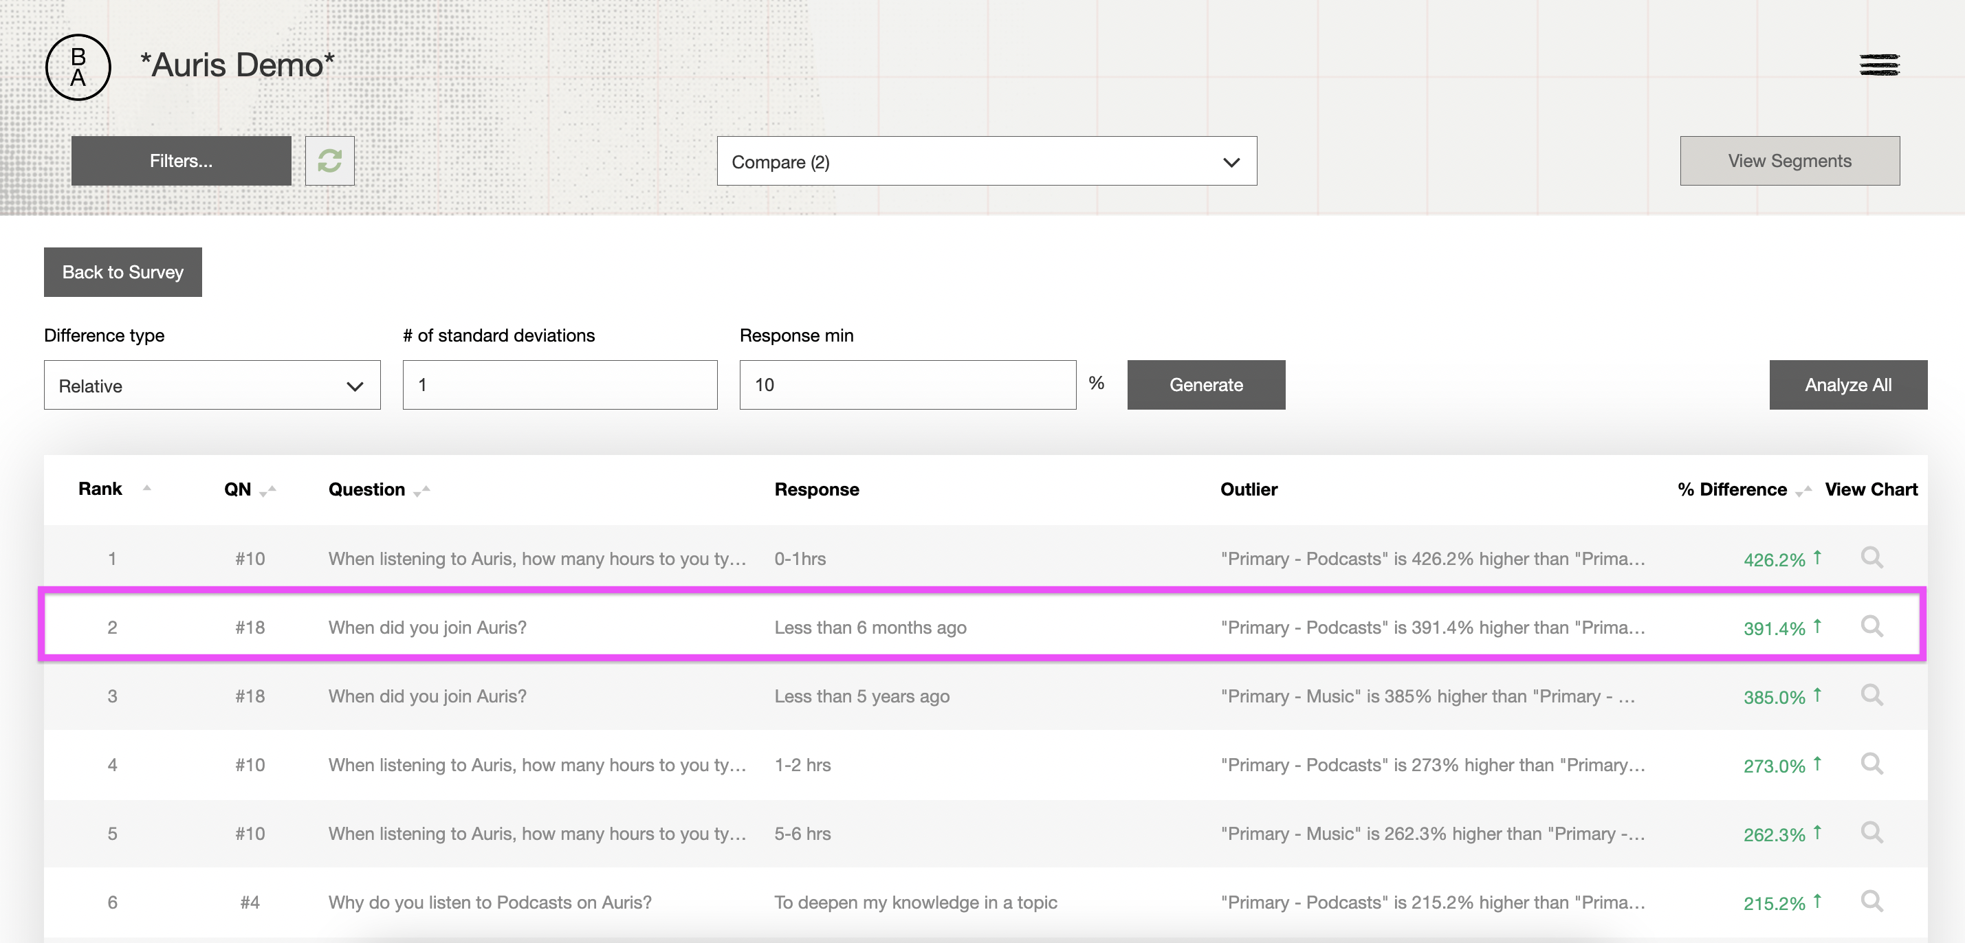Click the refresh icon next to Filters

(x=329, y=160)
